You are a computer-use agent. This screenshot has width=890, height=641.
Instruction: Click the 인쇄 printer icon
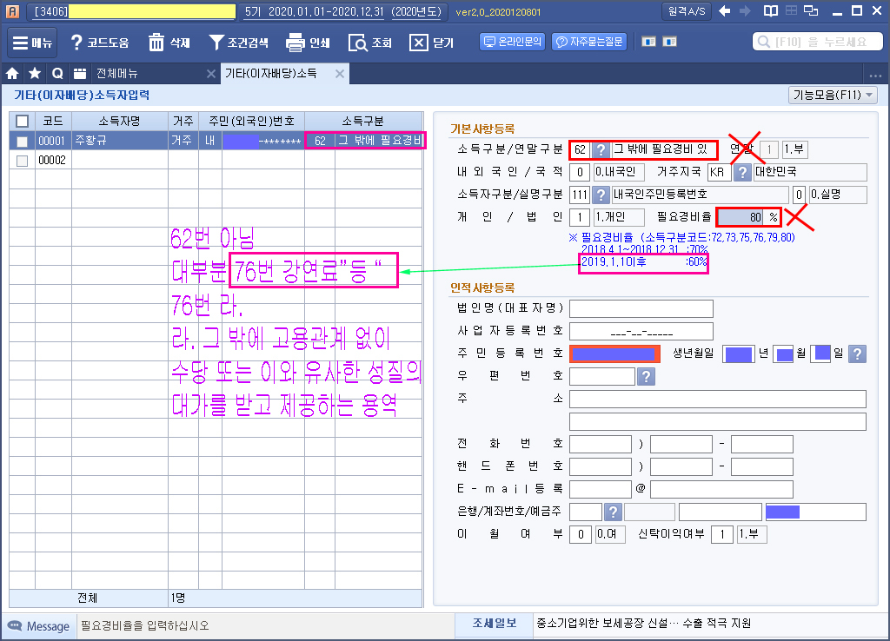tap(308, 43)
